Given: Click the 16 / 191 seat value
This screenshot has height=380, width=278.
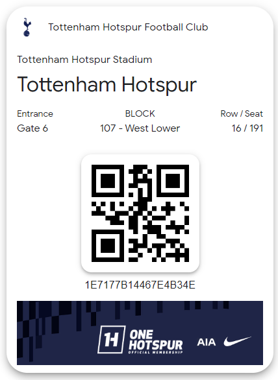Looking at the screenshot, I should (247, 128).
